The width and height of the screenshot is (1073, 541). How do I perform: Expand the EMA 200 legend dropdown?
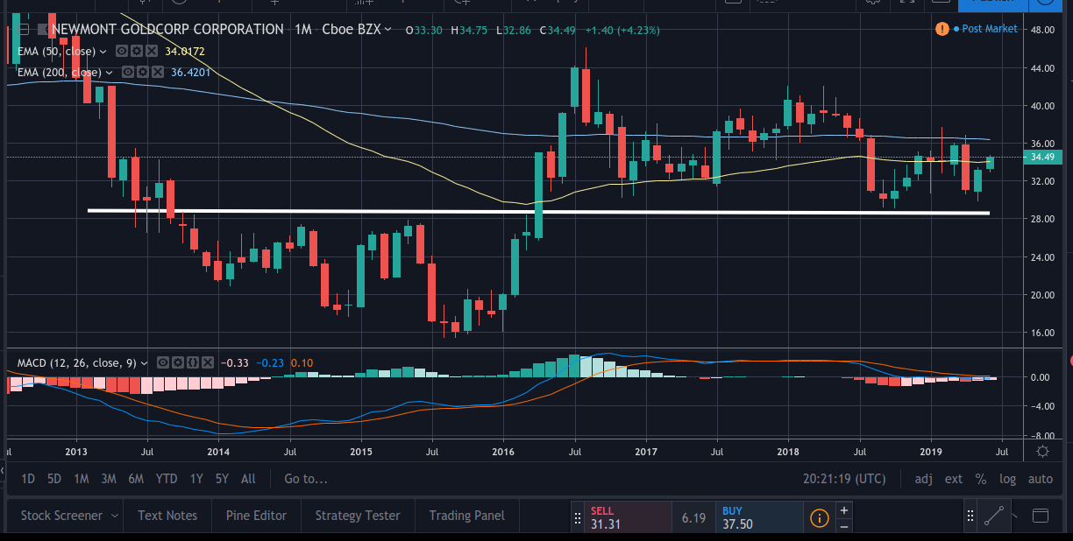111,72
